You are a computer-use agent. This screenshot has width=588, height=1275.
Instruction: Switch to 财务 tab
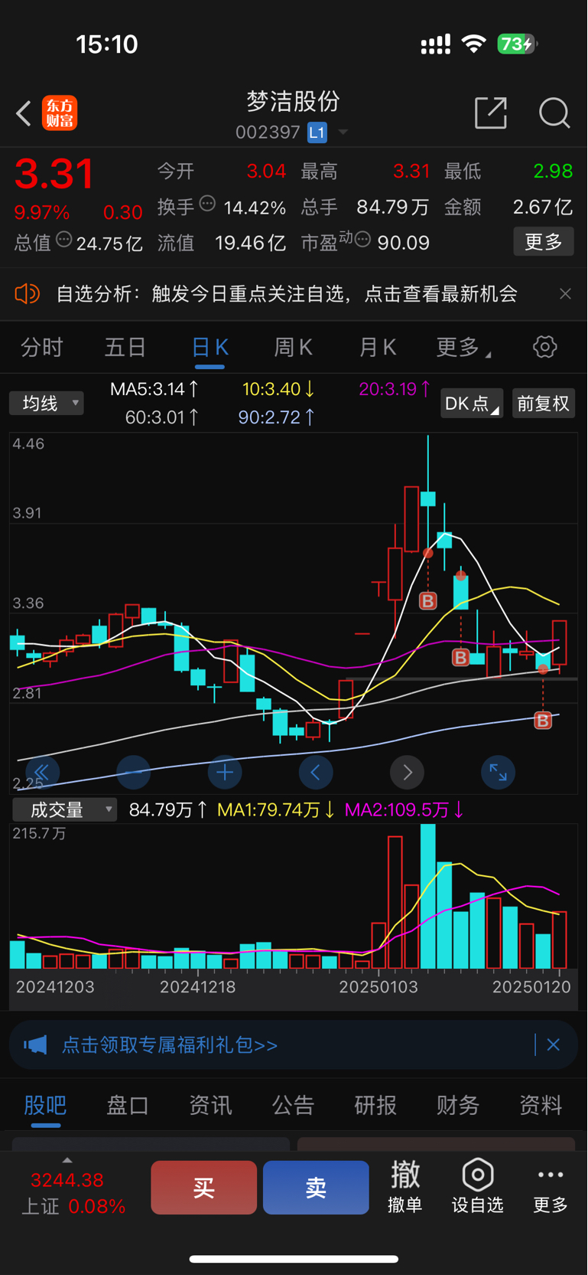tap(458, 1105)
